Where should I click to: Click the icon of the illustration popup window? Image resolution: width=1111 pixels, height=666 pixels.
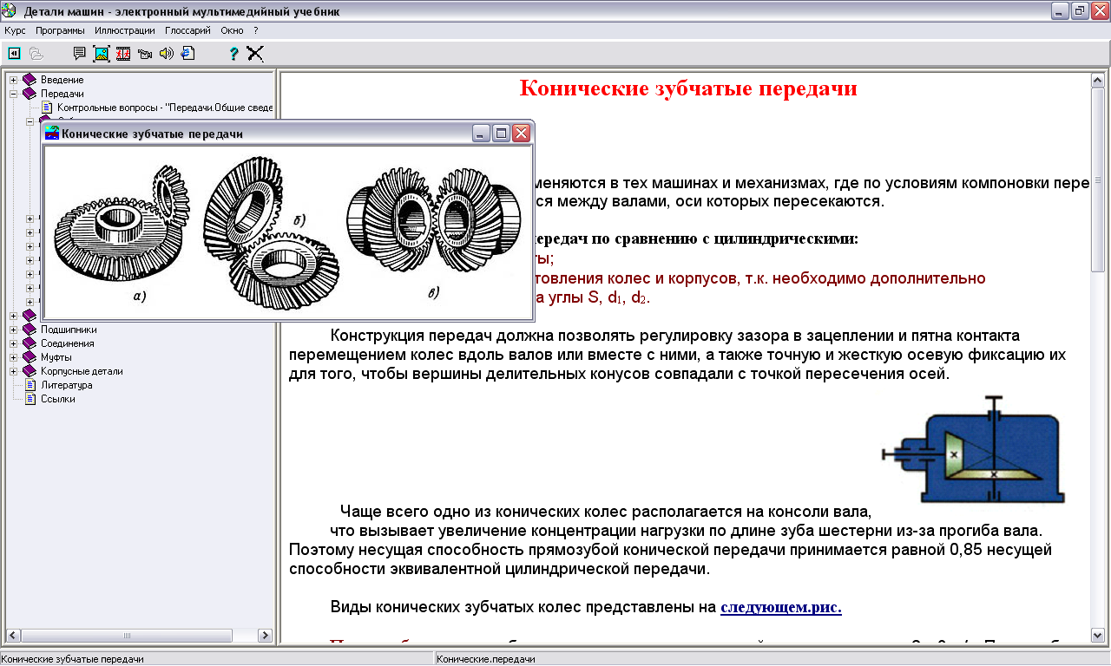click(52, 134)
